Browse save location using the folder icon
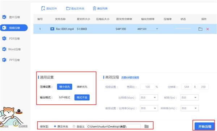 tap(146, 126)
